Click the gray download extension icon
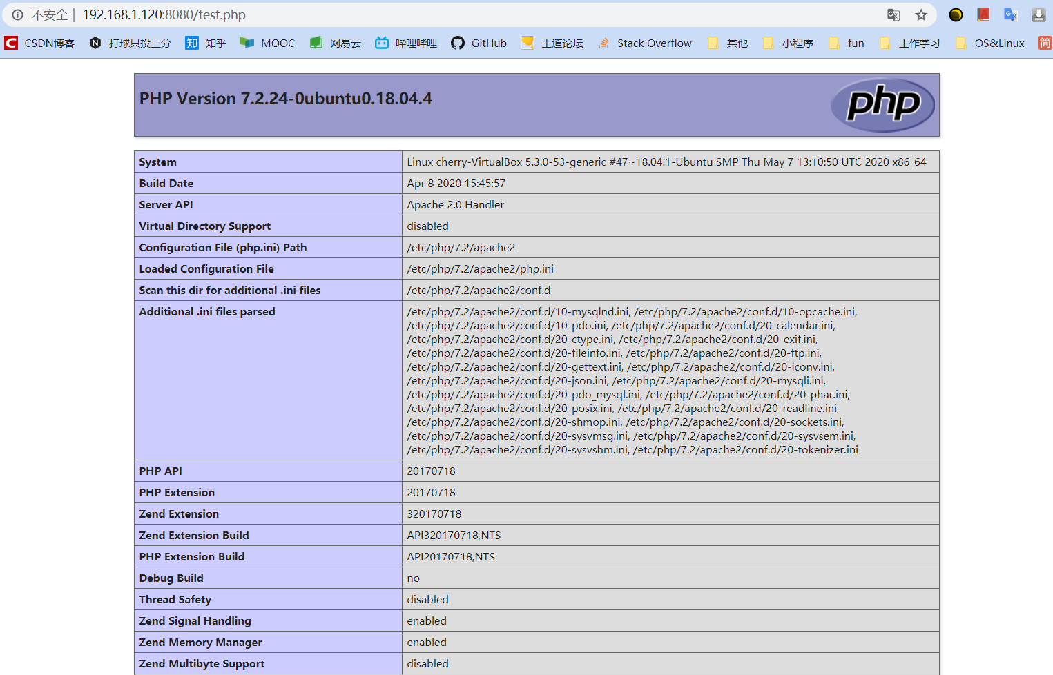This screenshot has width=1053, height=675. tap(1038, 14)
